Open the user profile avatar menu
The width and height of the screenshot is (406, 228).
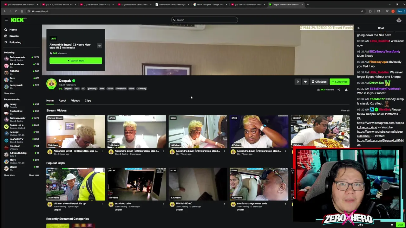point(399,20)
